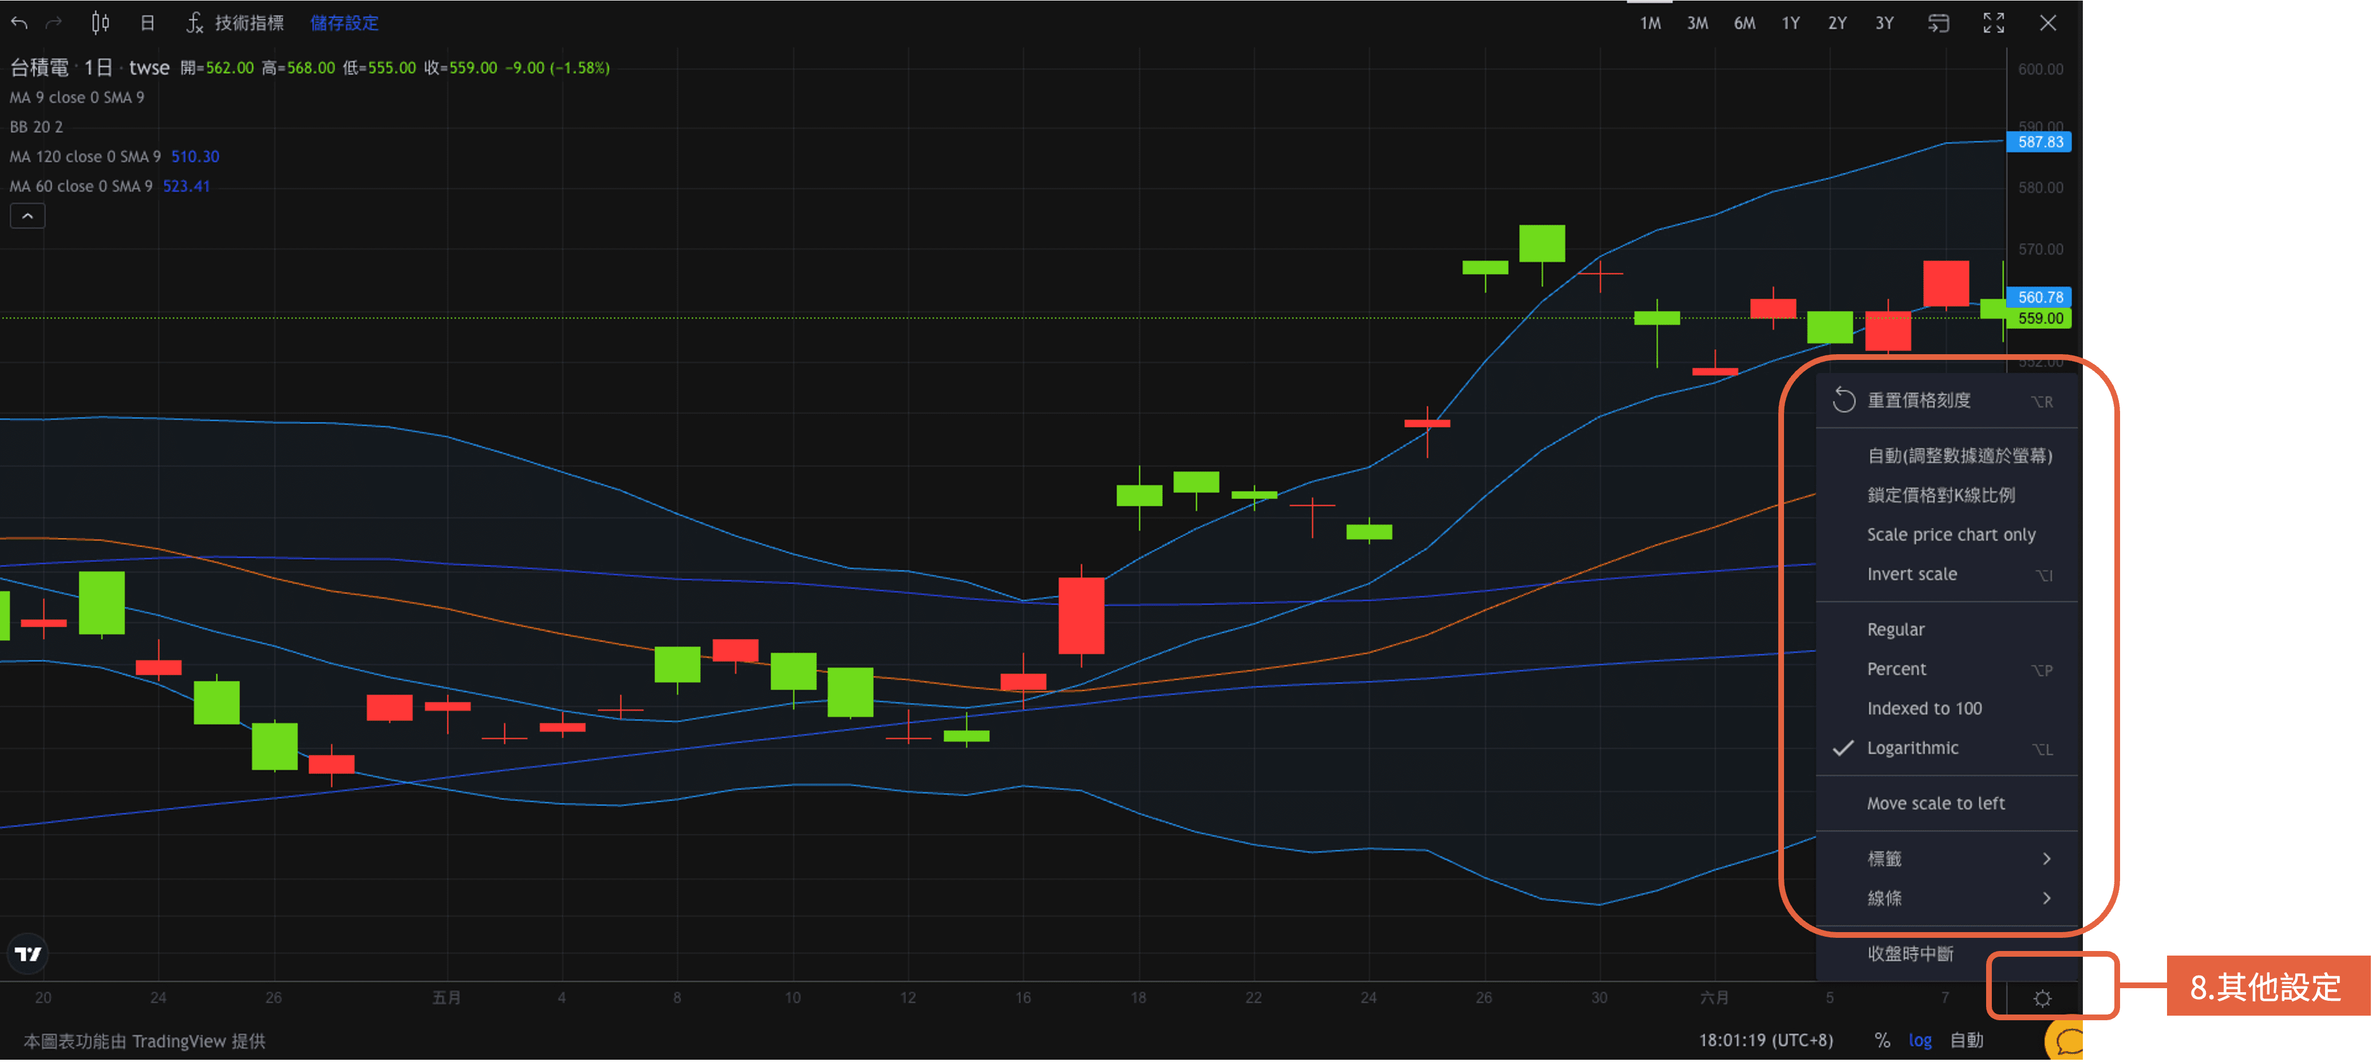Screen dimensions: 2372x1062
Task: Click the 560.78 price axis label
Action: [x=2039, y=297]
